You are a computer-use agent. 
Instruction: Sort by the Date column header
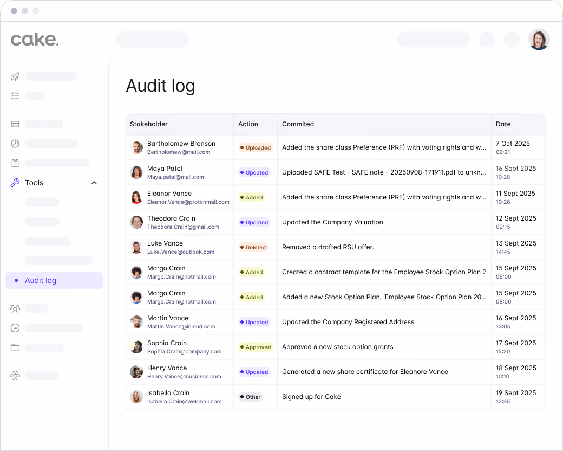503,124
